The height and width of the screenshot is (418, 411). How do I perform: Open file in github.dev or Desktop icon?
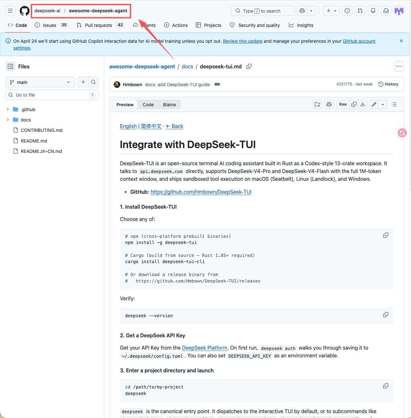coord(317,104)
